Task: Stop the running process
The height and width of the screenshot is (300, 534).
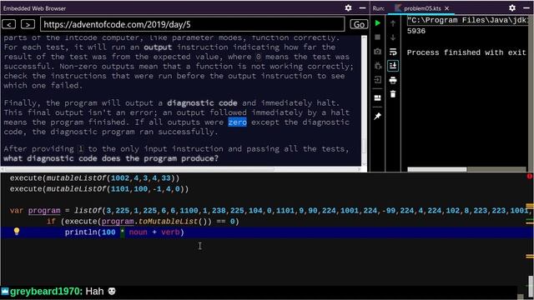Action: point(377,37)
